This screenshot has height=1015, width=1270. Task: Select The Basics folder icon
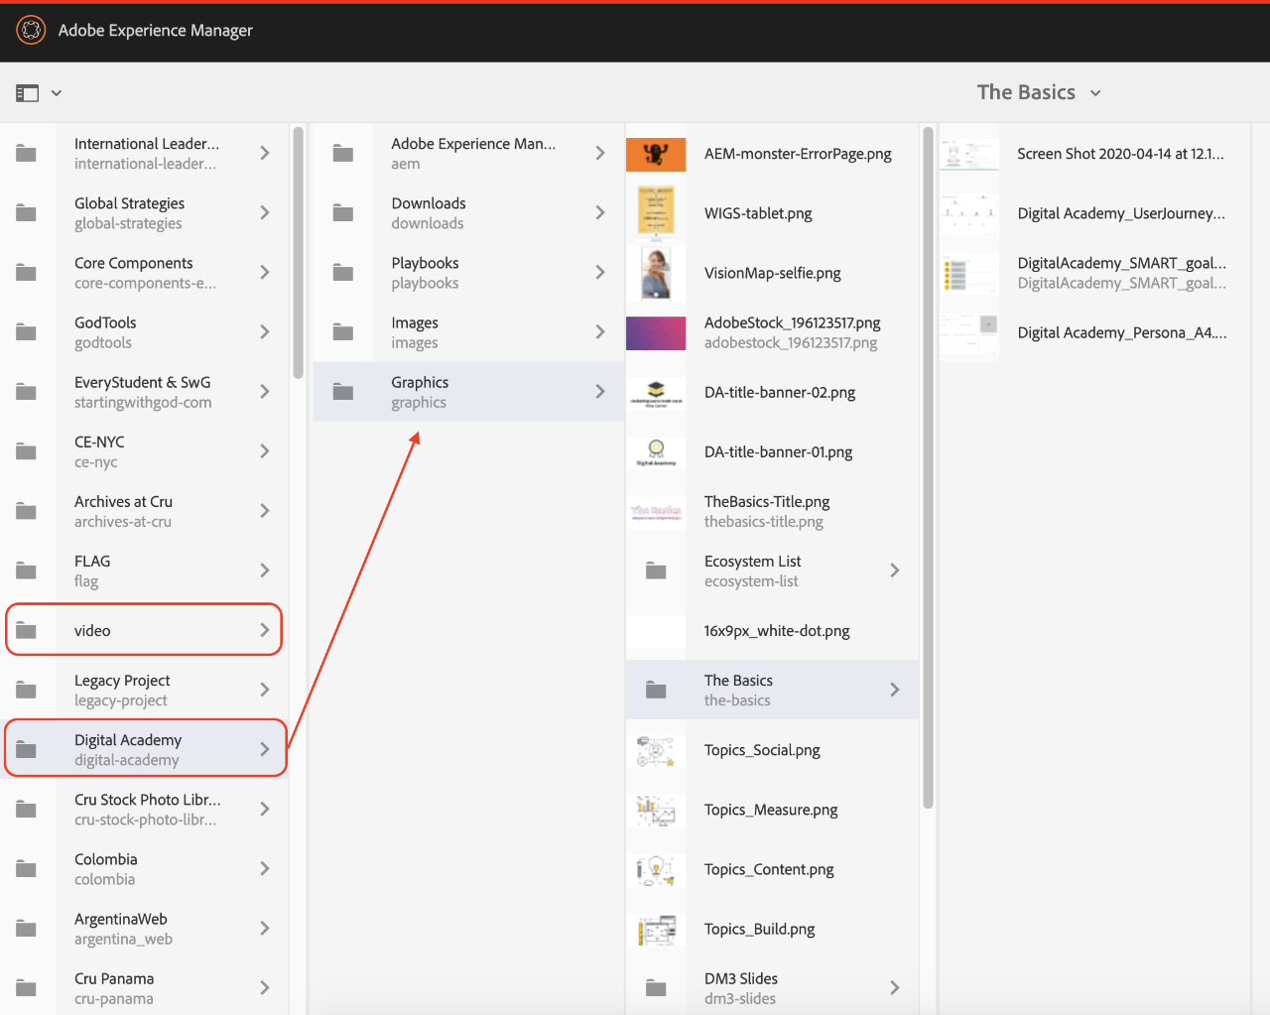tap(656, 690)
